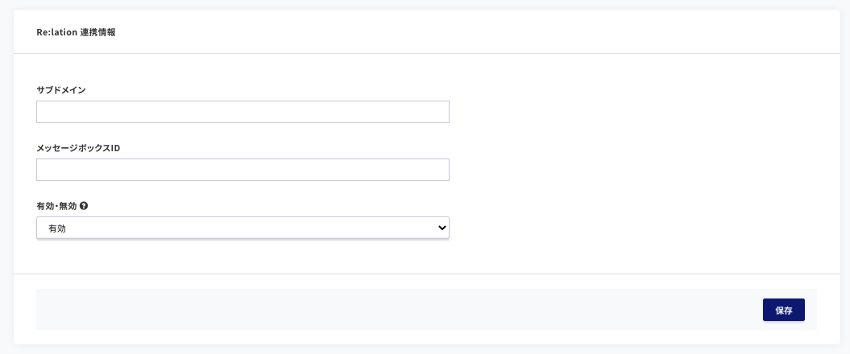Click the サブドメイン field label
Viewport: 850px width, 354px height.
(x=61, y=90)
